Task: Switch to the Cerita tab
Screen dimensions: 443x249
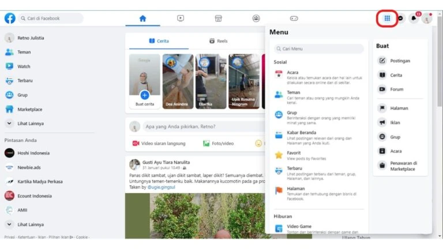Action: coord(159,41)
